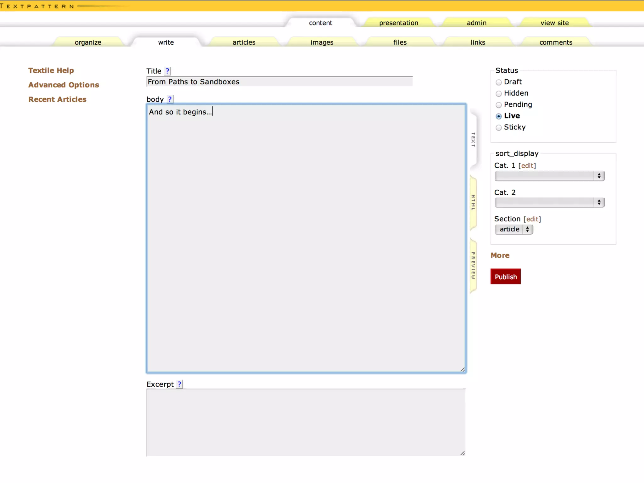
Task: Open the Excerpt help question mark
Action: pos(179,384)
